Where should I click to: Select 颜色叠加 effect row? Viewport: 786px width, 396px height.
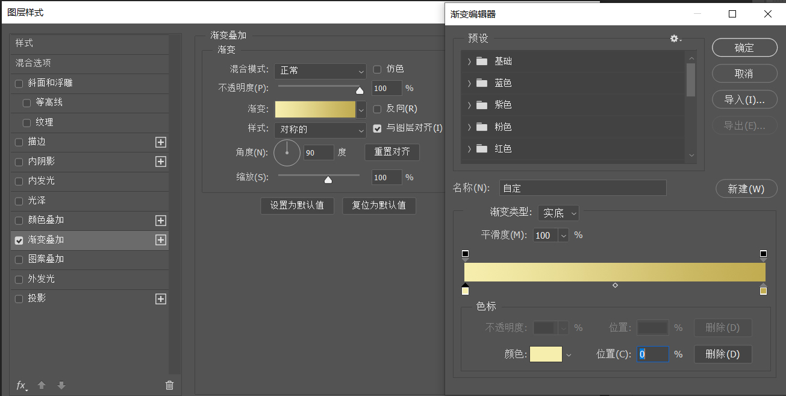click(x=90, y=221)
